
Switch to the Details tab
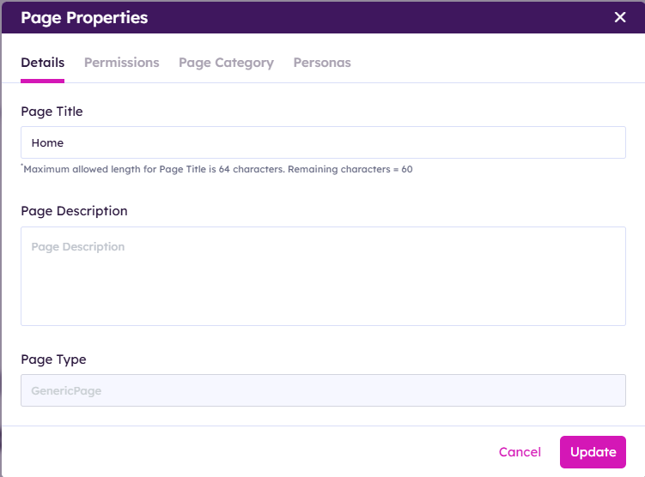tap(42, 63)
